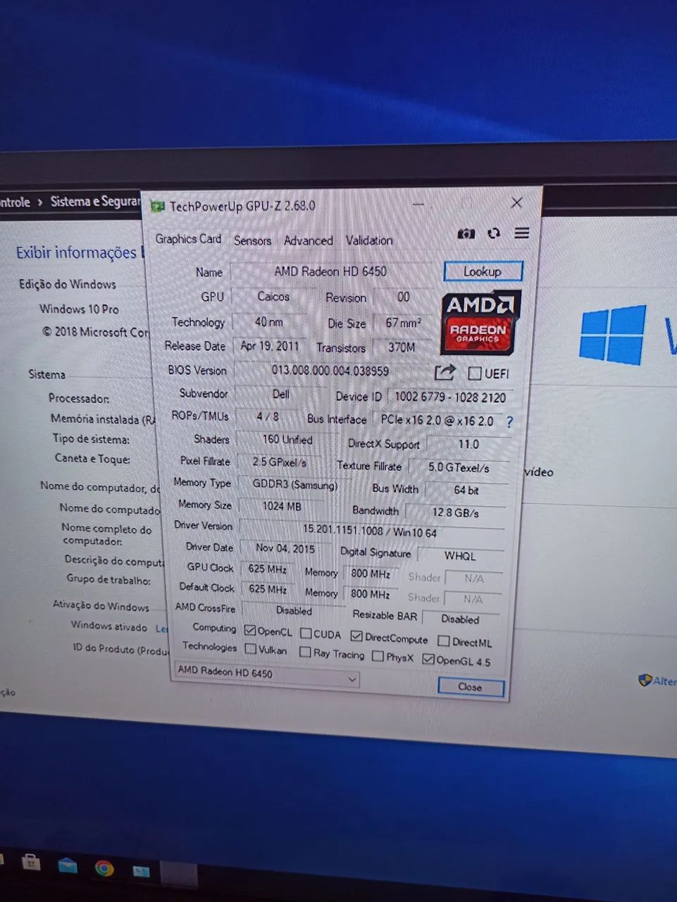Viewport: 677px width, 902px height.
Task: Click the AMD Radeon Graphics logo
Action: tap(481, 323)
